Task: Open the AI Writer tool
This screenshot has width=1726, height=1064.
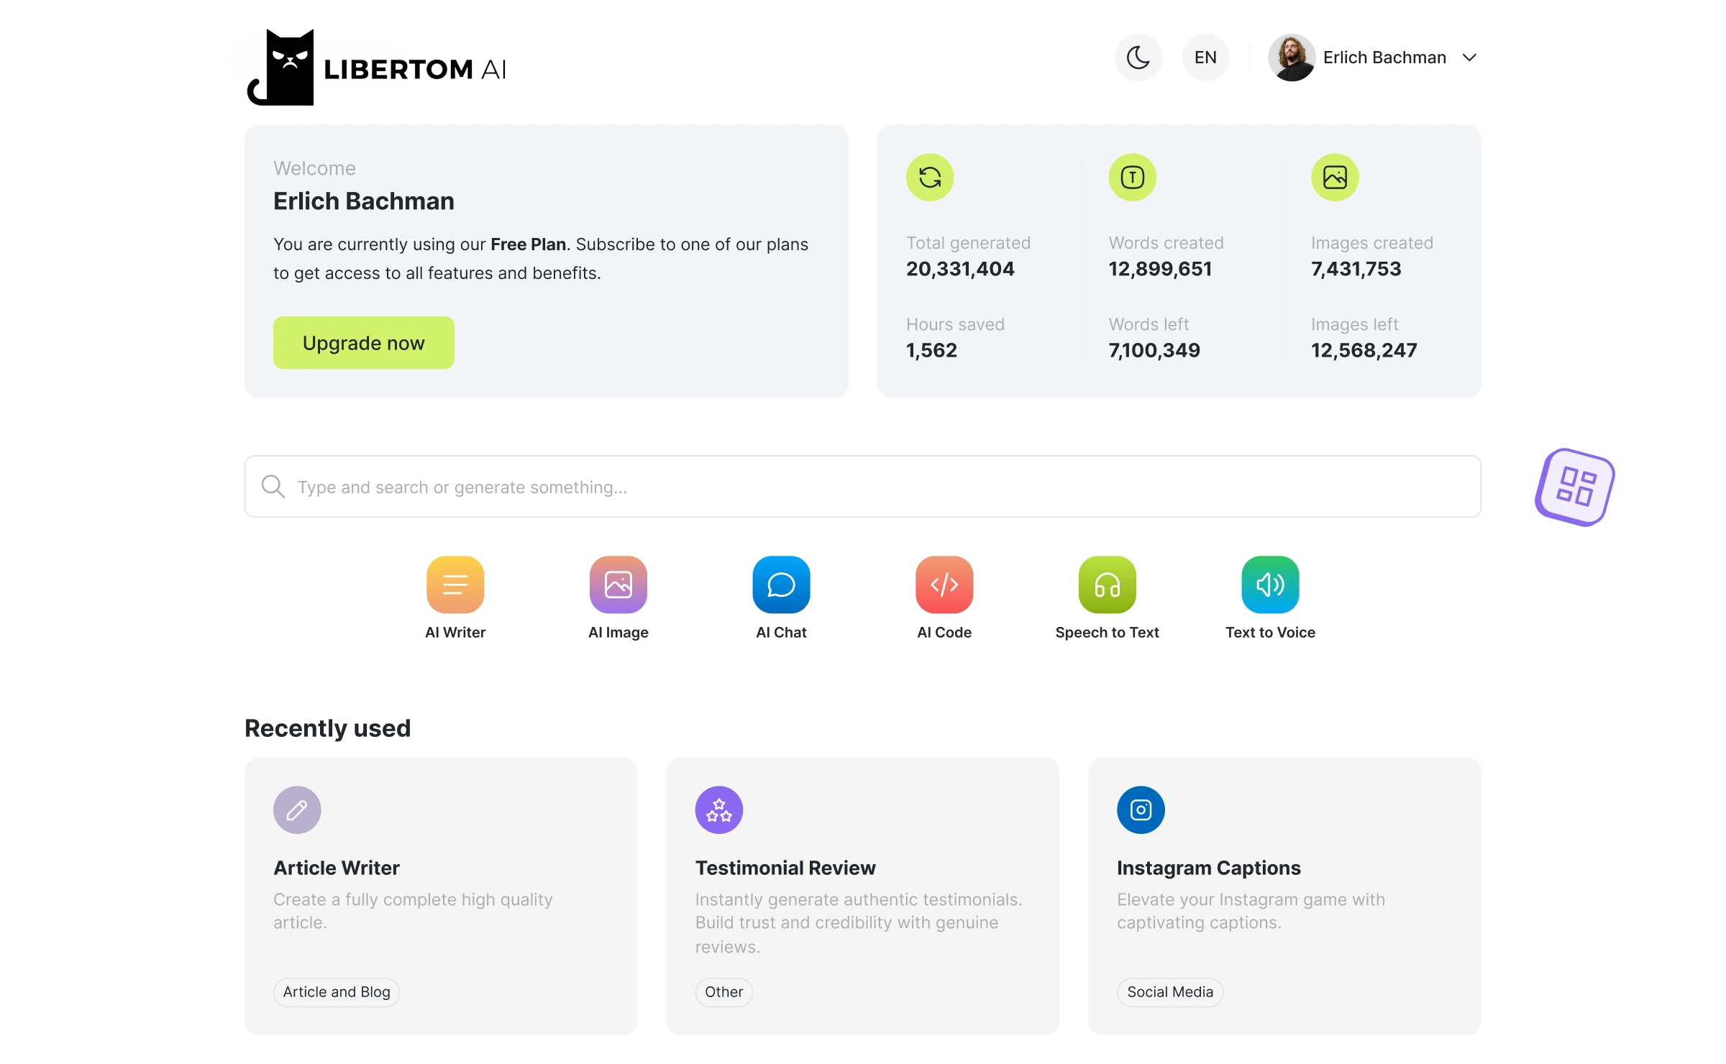Action: [x=455, y=584]
